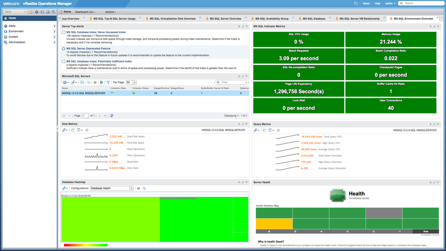Open the Dashboard List menu
Viewport: 446px width, 251px height.
pyautogui.click(x=85, y=12)
